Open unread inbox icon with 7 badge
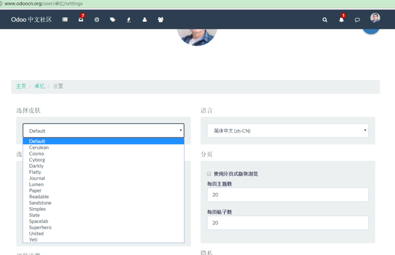The width and height of the screenshot is (395, 255). tap(81, 19)
